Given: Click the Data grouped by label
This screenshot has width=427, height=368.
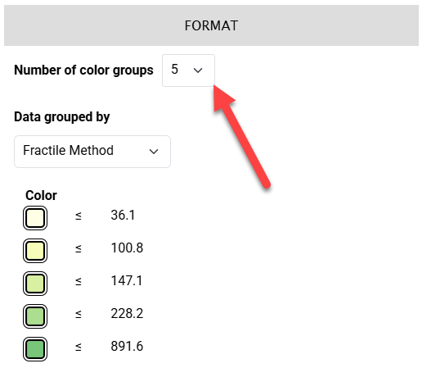Looking at the screenshot, I should click(62, 117).
